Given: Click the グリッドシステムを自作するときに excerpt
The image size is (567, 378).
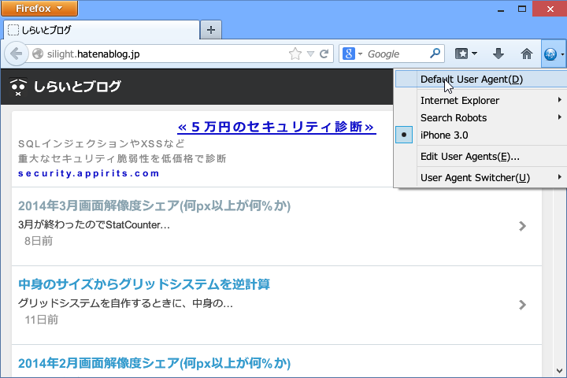Looking at the screenshot, I should click(x=125, y=303).
